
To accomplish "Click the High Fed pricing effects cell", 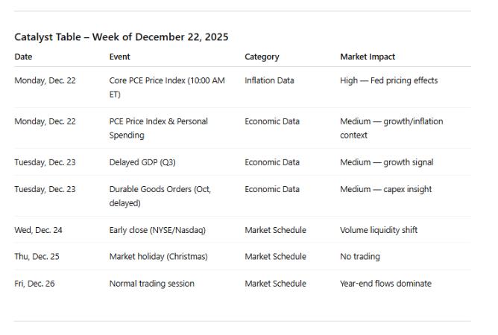I will [388, 80].
